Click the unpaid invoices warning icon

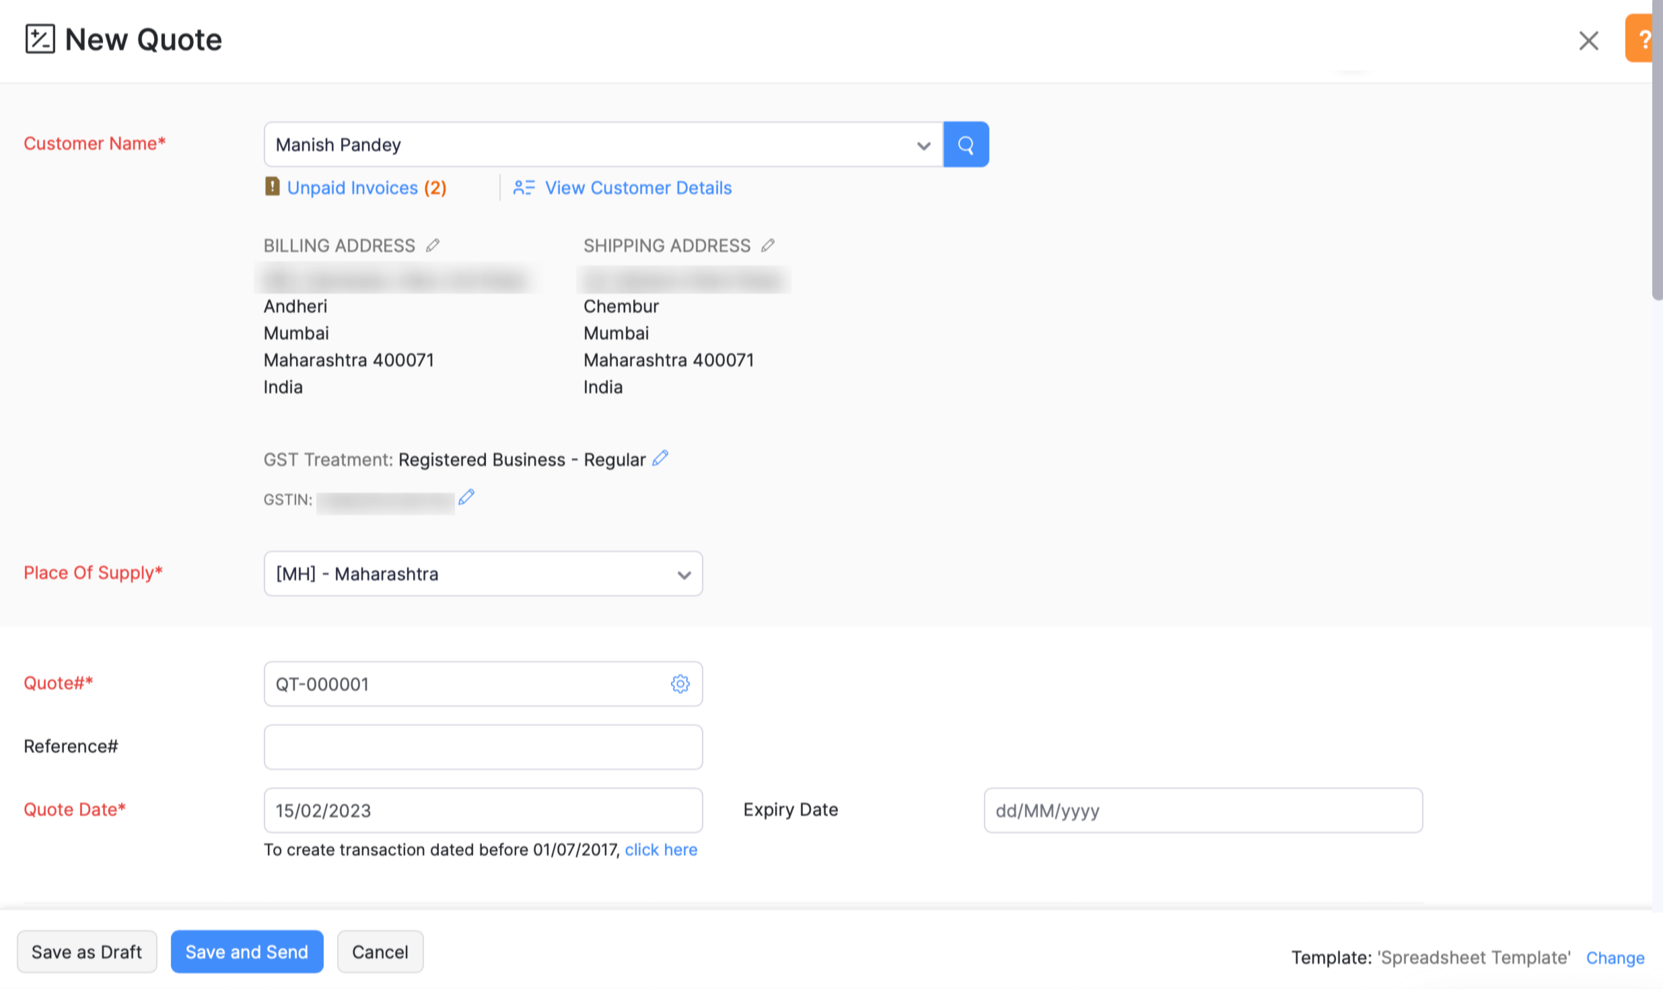pos(272,186)
